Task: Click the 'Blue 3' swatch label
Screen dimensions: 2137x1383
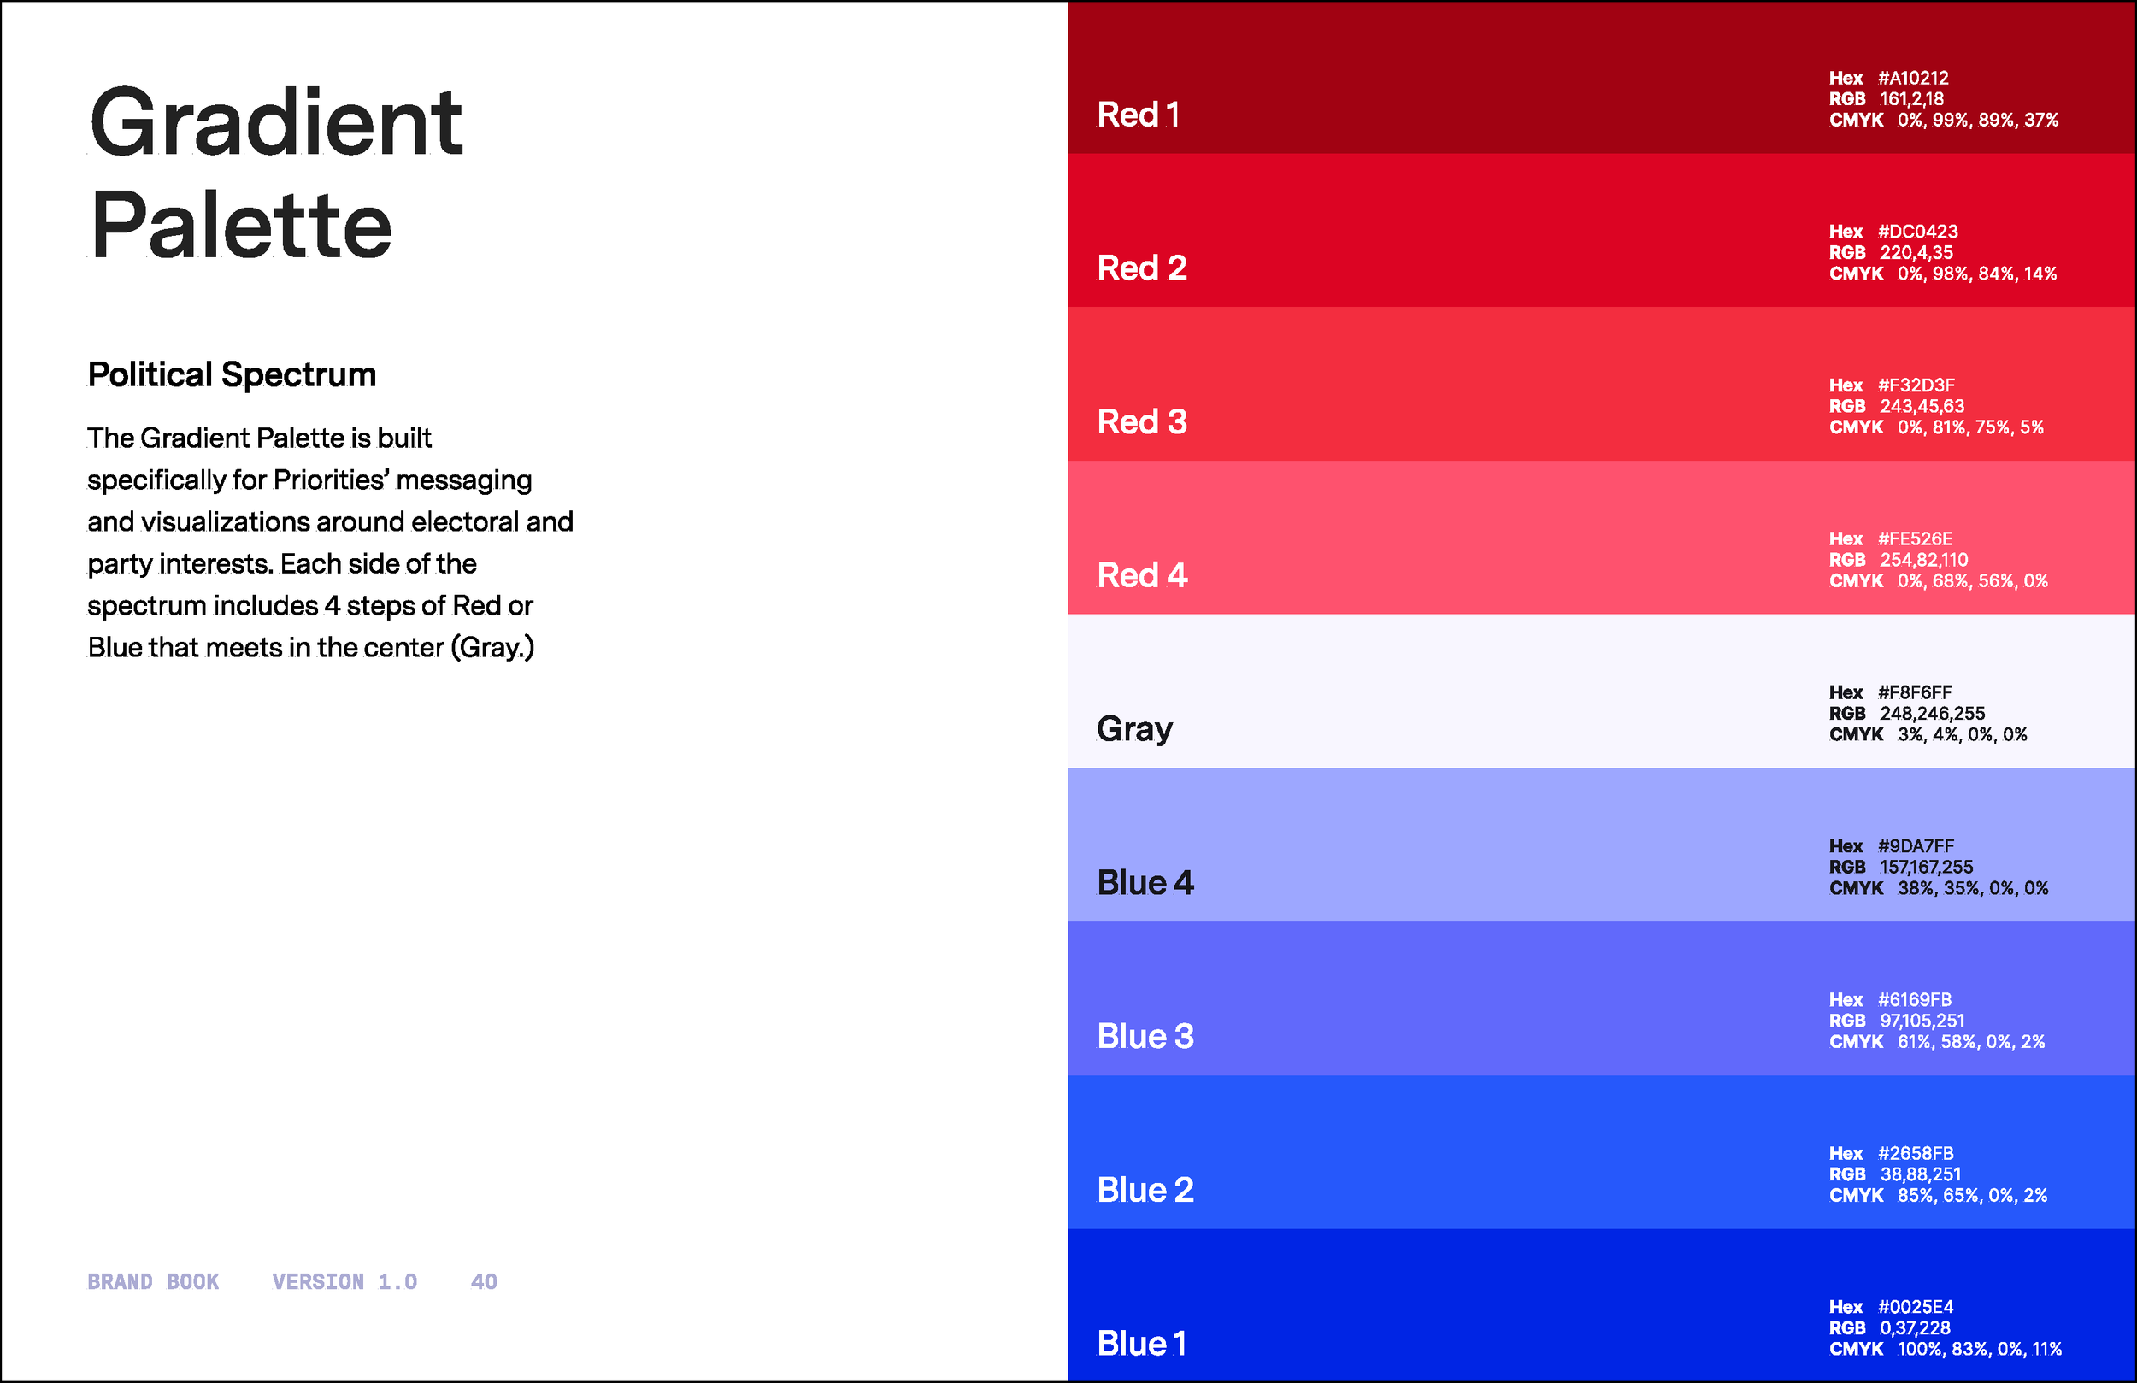Action: pyautogui.click(x=1145, y=1036)
